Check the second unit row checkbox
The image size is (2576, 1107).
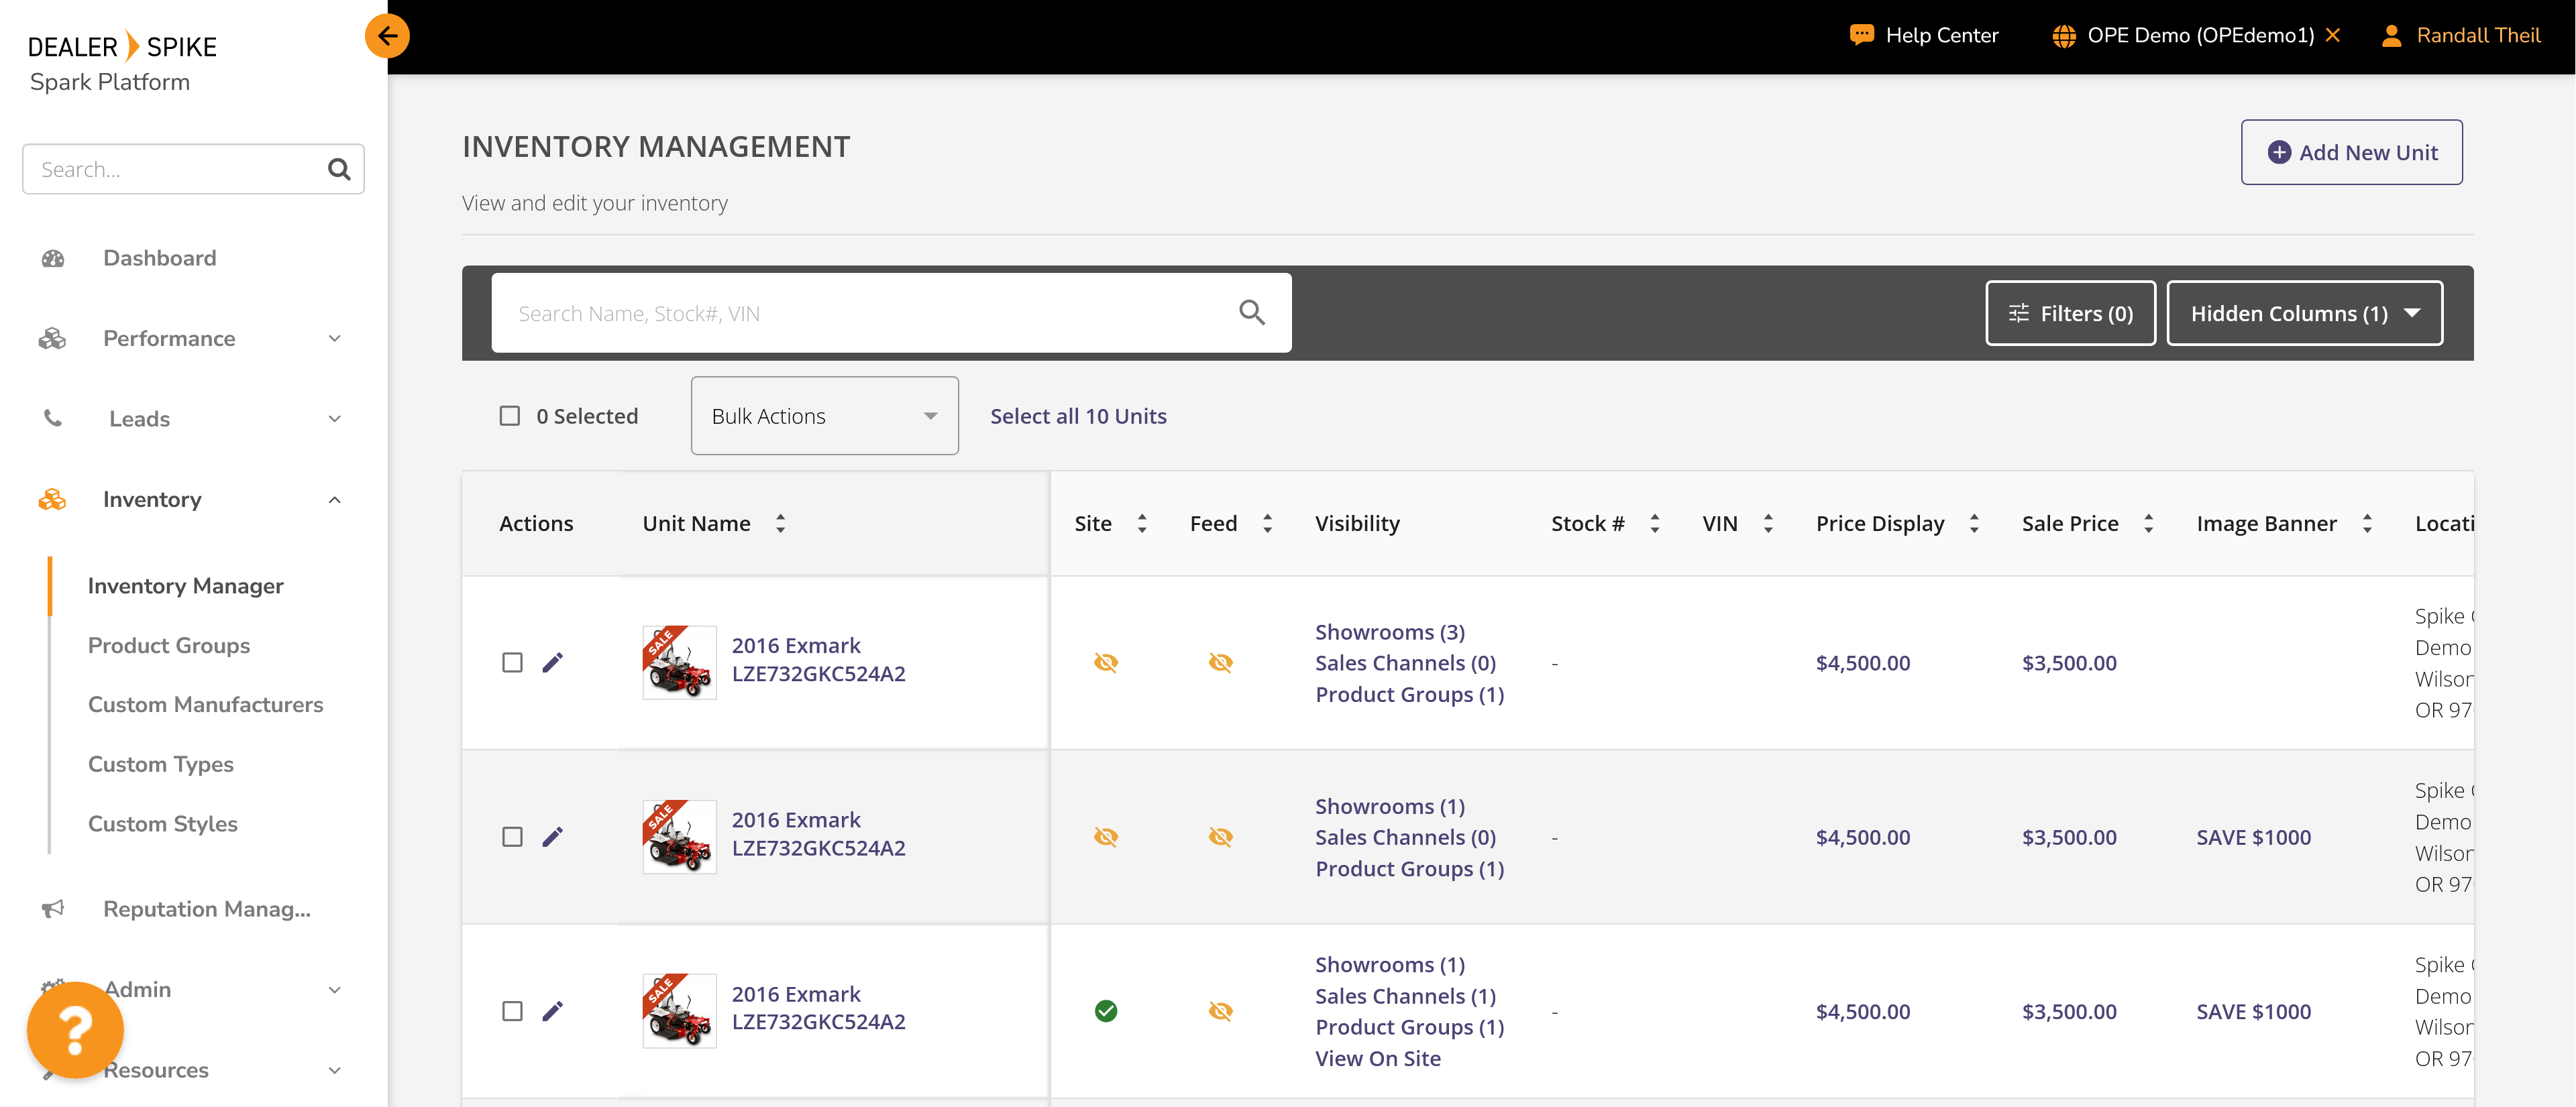pyautogui.click(x=512, y=837)
